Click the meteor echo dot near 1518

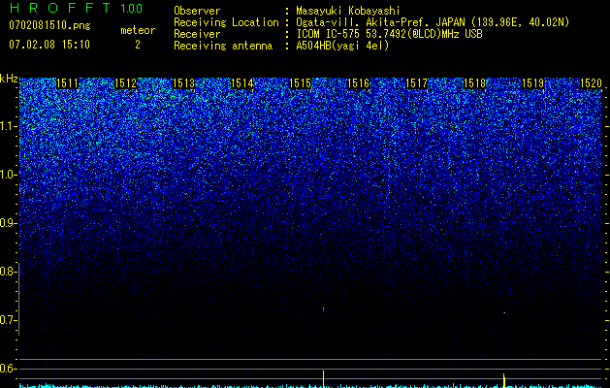504,312
